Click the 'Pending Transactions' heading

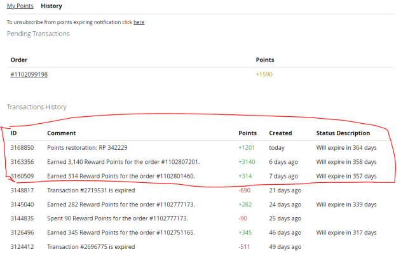(38, 34)
